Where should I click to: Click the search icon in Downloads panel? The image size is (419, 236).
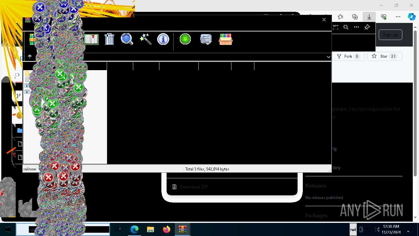click(x=346, y=27)
